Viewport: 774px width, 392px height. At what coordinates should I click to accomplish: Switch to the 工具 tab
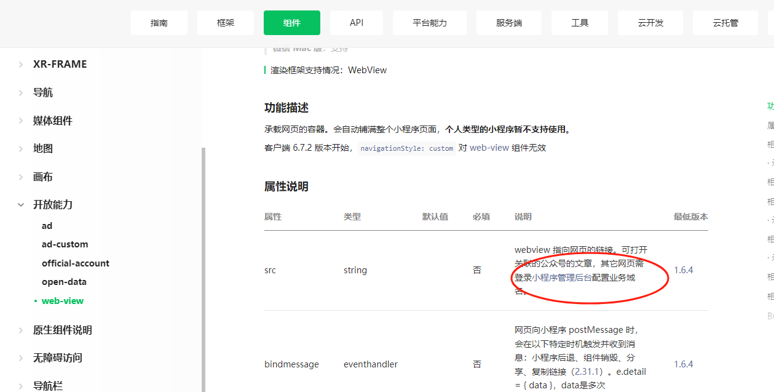[x=580, y=23]
